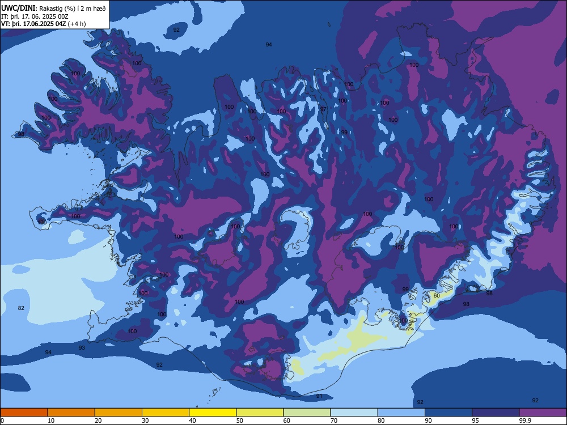Click the 90-95 dark blue legend swatch
The width and height of the screenshot is (567, 425).
pos(448,413)
